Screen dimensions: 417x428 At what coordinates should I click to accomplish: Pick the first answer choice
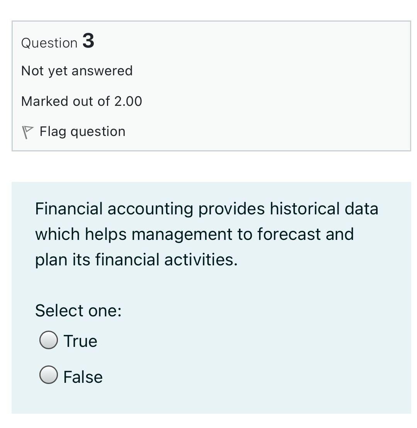pyautogui.click(x=48, y=340)
